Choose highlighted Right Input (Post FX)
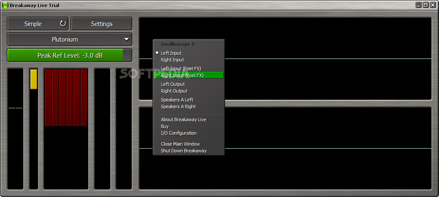 (188, 75)
